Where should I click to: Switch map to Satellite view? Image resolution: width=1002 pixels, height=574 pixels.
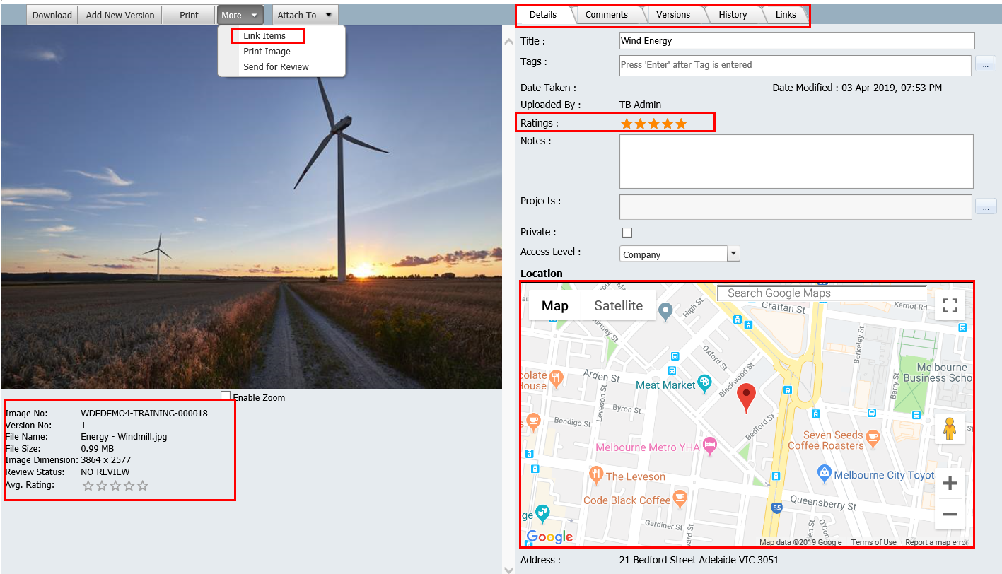click(x=619, y=305)
